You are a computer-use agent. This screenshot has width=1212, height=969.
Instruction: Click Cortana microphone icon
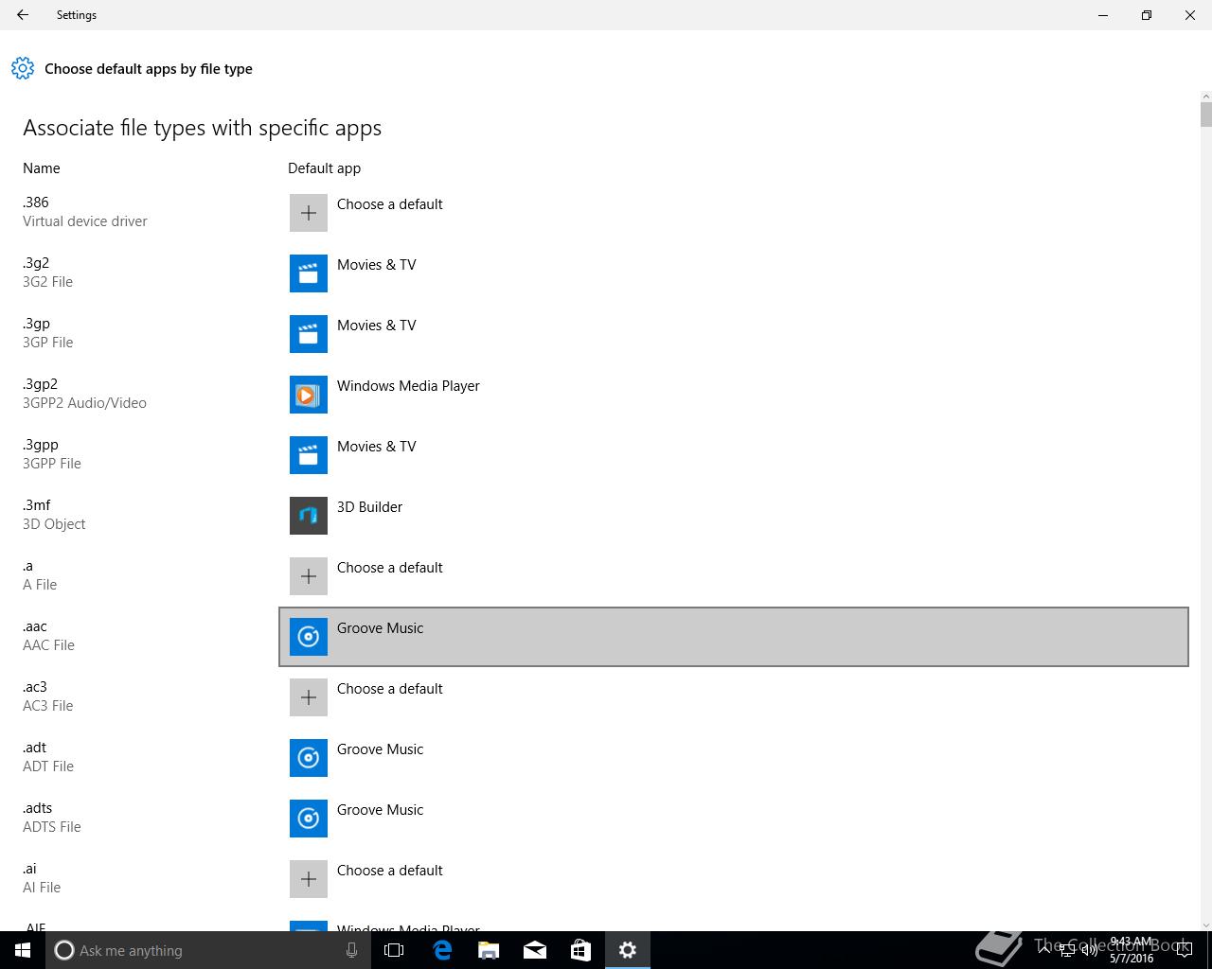pyautogui.click(x=351, y=950)
